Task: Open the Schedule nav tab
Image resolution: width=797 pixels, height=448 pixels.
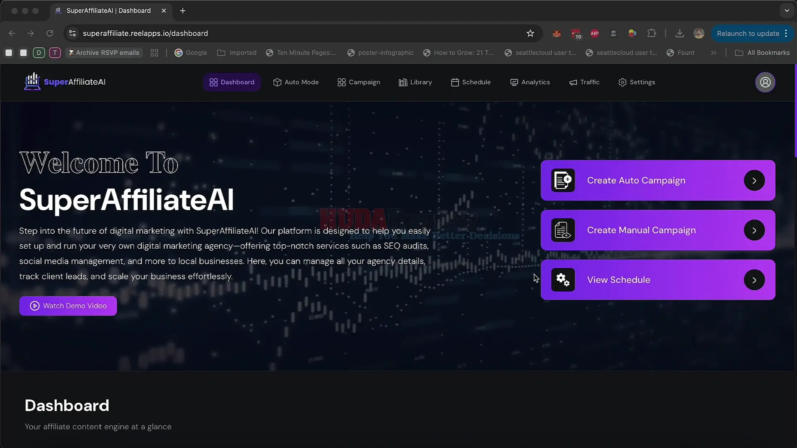Action: tap(471, 82)
